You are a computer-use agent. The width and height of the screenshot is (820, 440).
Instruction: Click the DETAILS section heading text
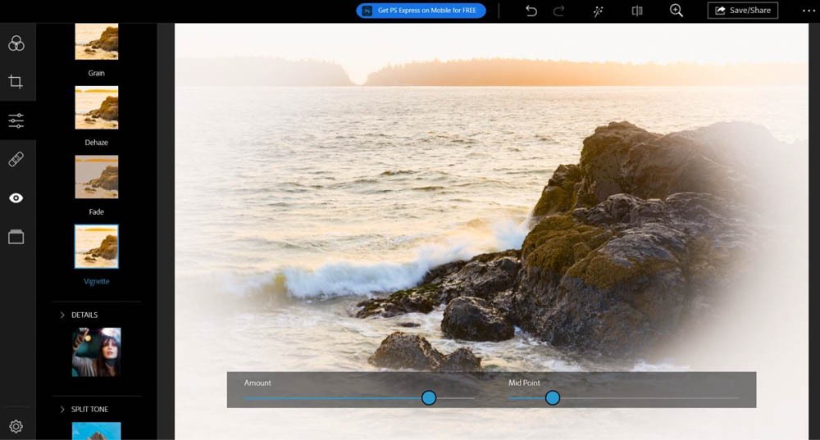84,315
